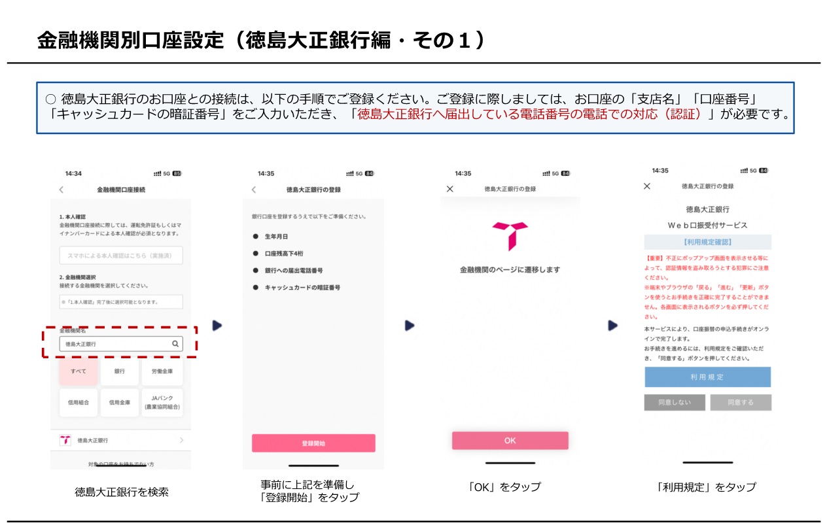Click the magnifier icon in bank search field
Image resolution: width=827 pixels, height=523 pixels.
[175, 343]
